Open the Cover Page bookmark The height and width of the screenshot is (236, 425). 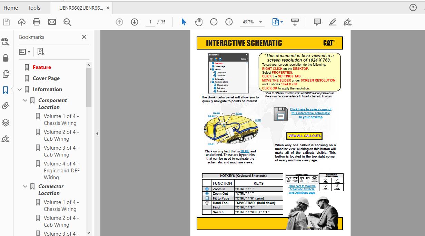46,78
